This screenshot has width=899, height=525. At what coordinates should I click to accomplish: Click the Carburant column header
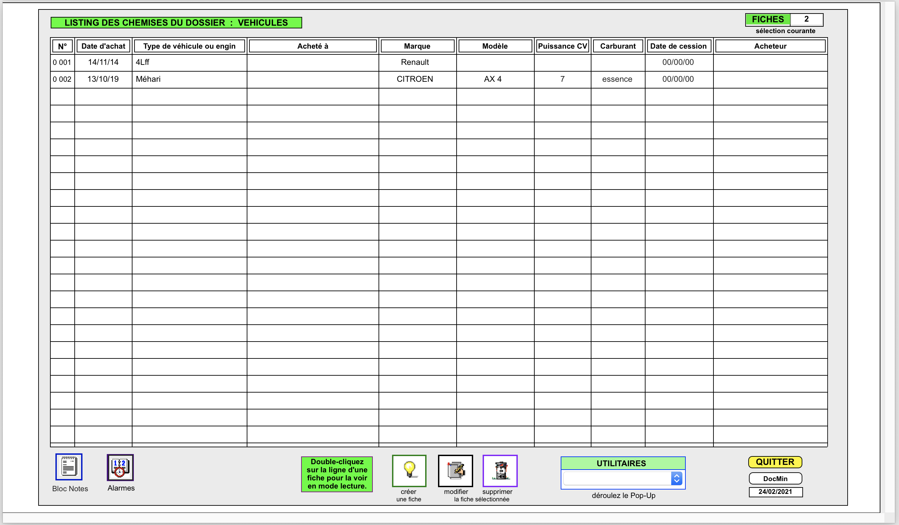[618, 46]
